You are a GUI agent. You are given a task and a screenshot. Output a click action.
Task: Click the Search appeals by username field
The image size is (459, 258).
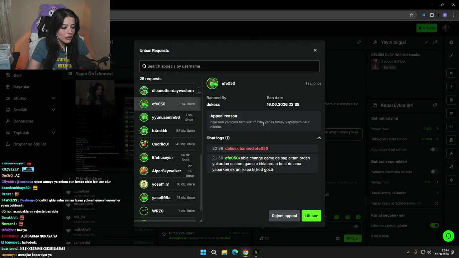coord(229,66)
